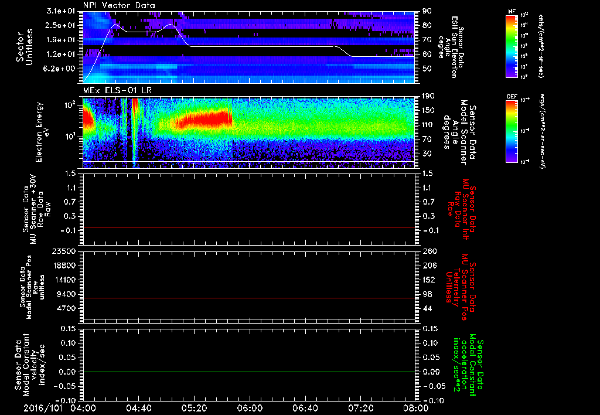Click the "08:00" time tick label

(415, 408)
